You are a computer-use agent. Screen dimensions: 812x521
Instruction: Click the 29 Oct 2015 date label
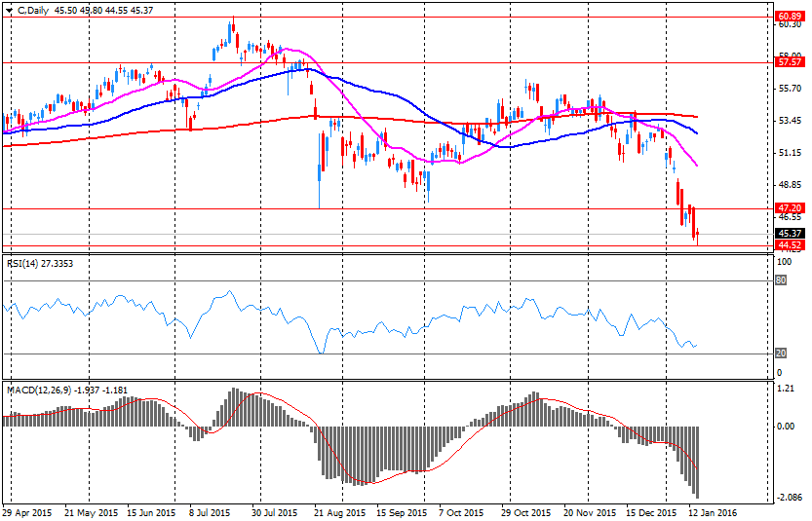click(x=526, y=511)
